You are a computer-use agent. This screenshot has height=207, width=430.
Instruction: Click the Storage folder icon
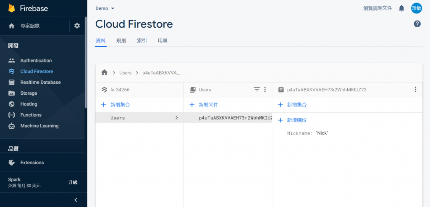click(x=11, y=93)
